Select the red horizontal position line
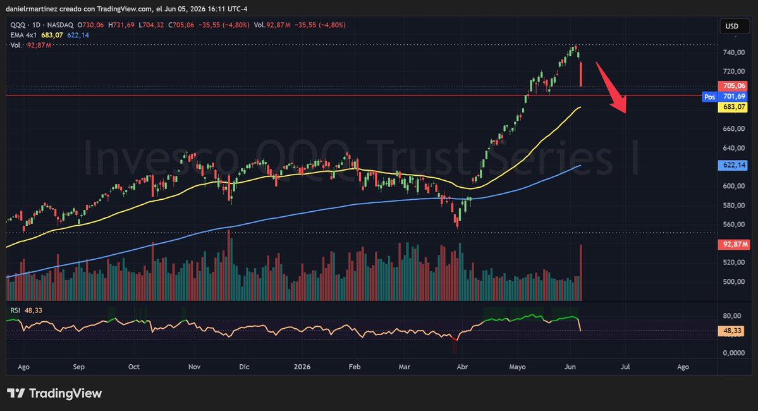 pos(353,95)
